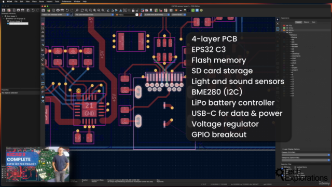Click the Lock items icon
The image size is (332, 187).
coord(133,10)
